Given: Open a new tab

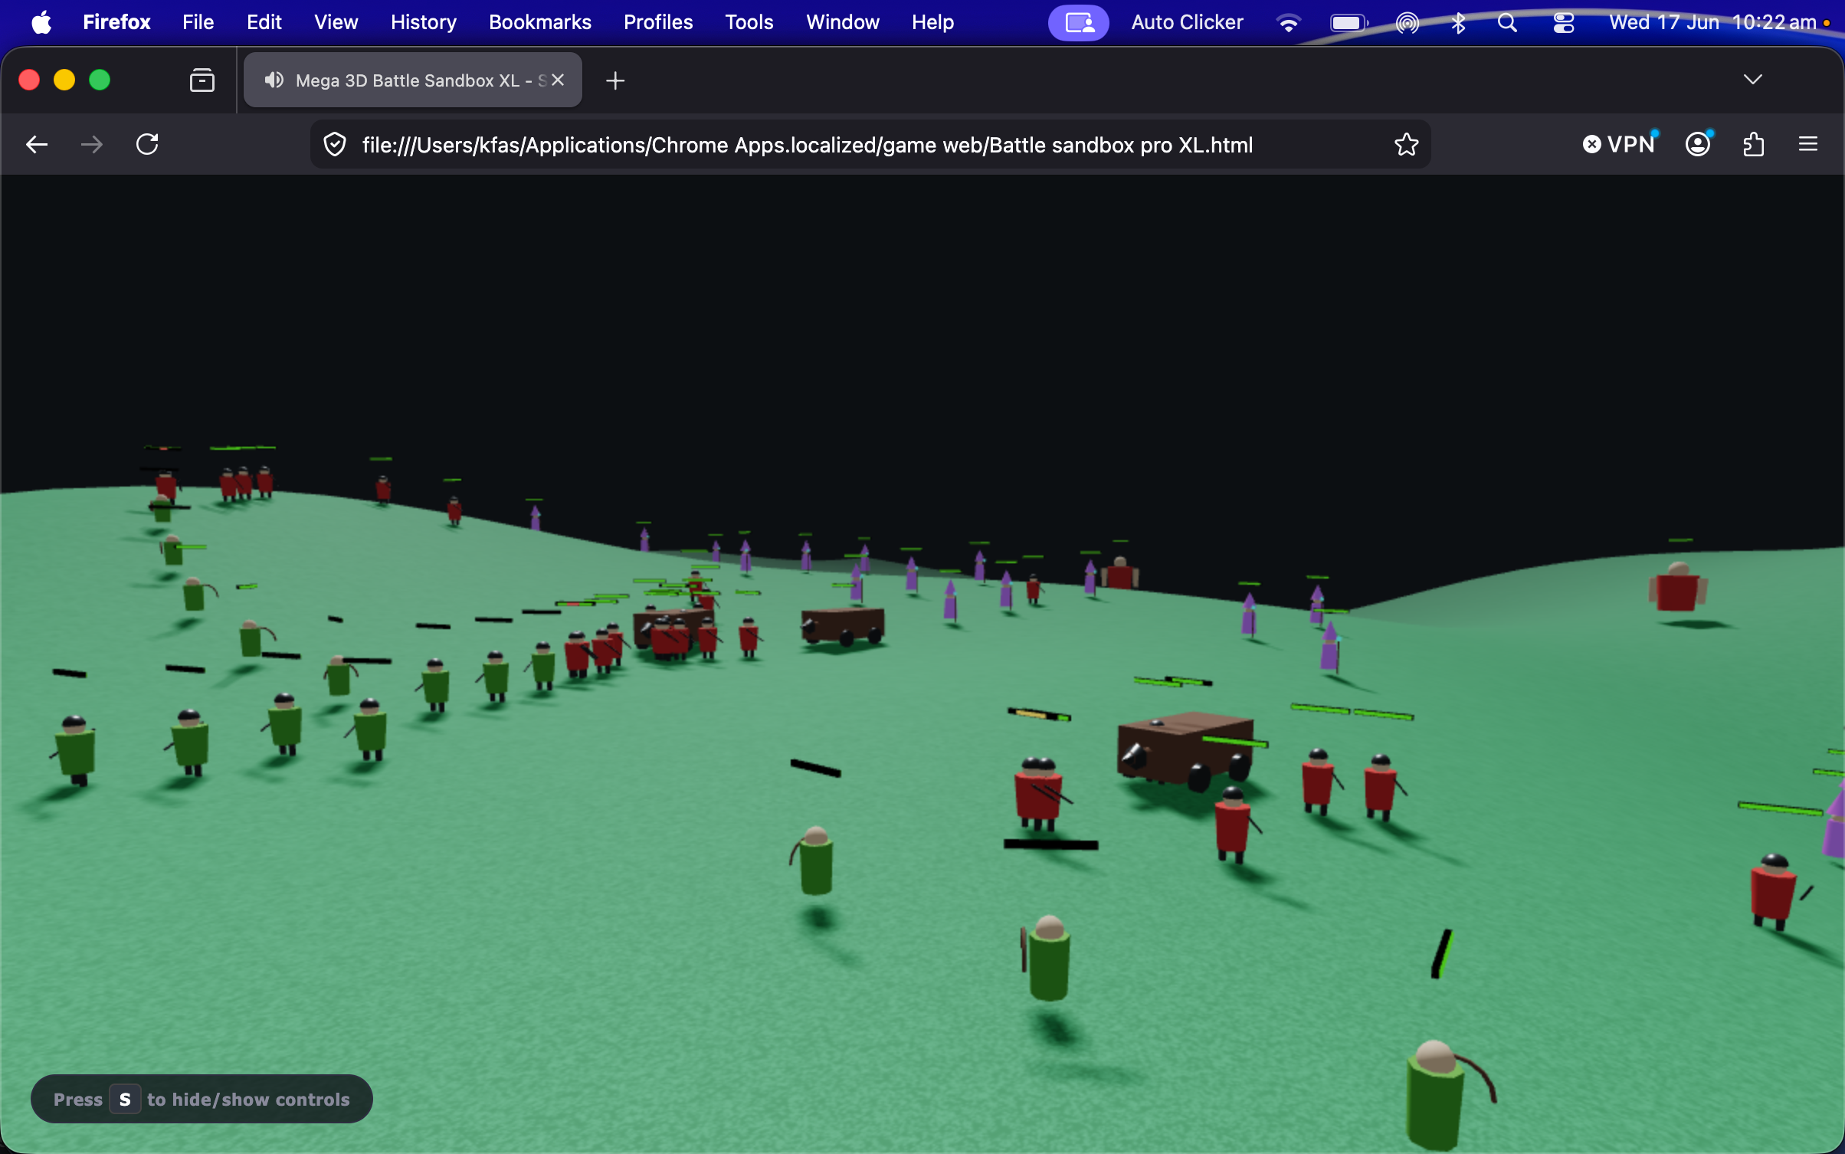Looking at the screenshot, I should tap(615, 80).
